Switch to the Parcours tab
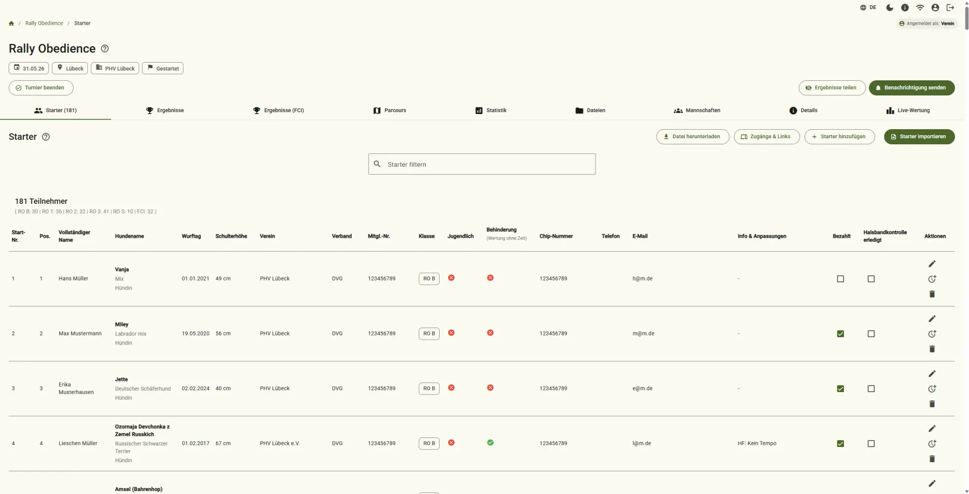This screenshot has width=969, height=494. 390,111
